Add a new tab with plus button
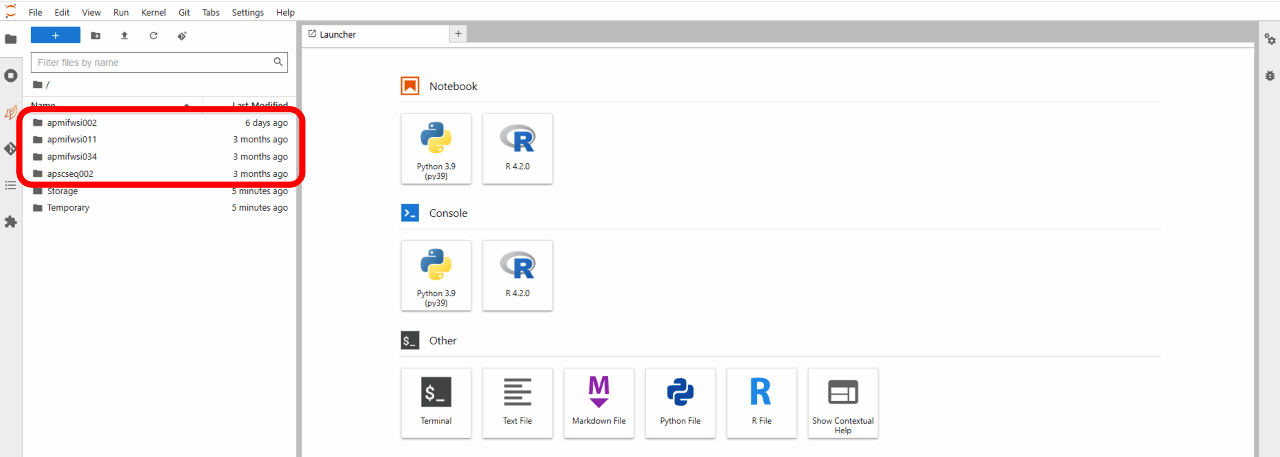 pos(458,34)
